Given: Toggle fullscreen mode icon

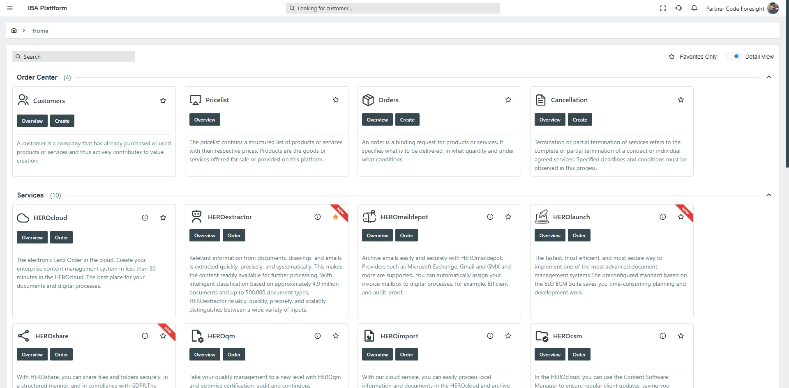Looking at the screenshot, I should (x=663, y=8).
